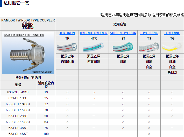Click inner diameter value 38
The image size is (184, 137).
[x=46, y=110]
